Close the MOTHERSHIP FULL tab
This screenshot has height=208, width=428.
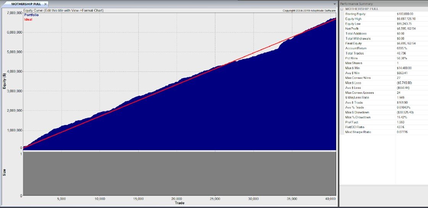click(45, 4)
